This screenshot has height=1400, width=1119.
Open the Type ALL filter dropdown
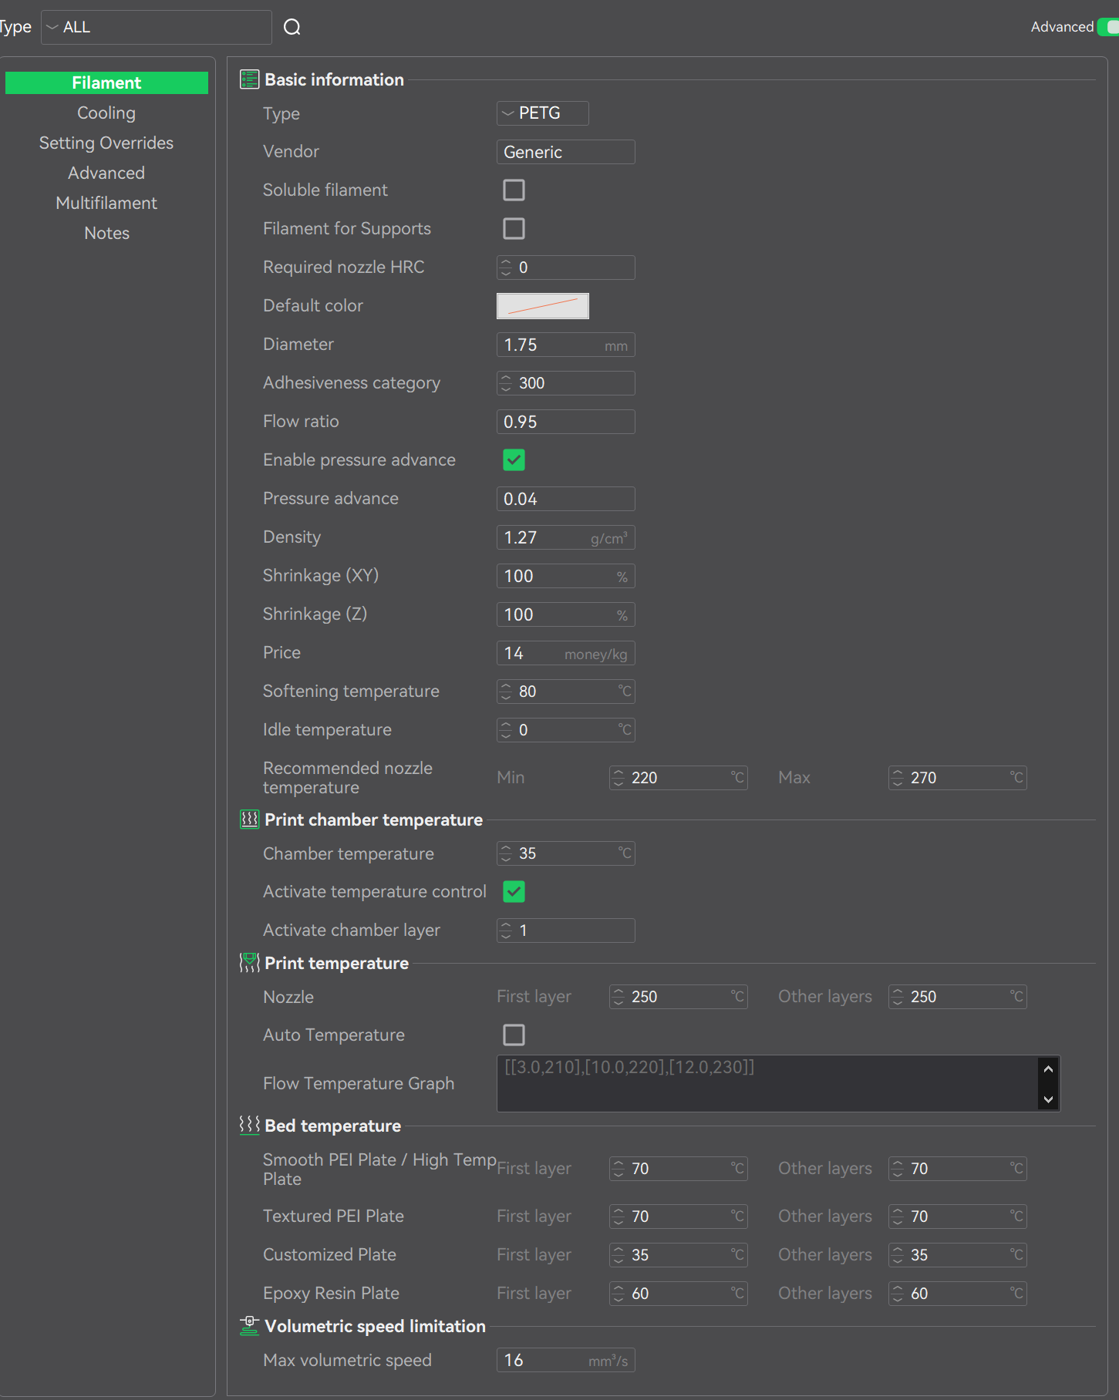[156, 27]
